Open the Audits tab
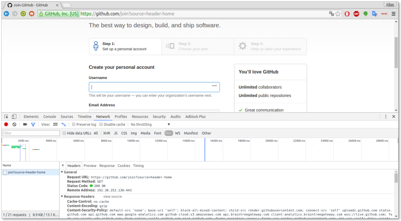Viewport: 401px width, 221px height. [176, 117]
